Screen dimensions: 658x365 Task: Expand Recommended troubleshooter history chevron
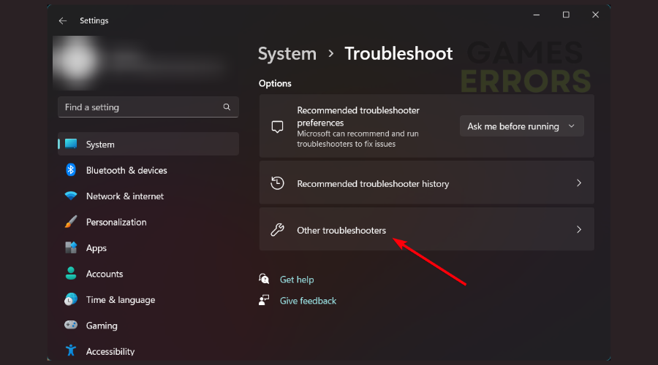[578, 183]
